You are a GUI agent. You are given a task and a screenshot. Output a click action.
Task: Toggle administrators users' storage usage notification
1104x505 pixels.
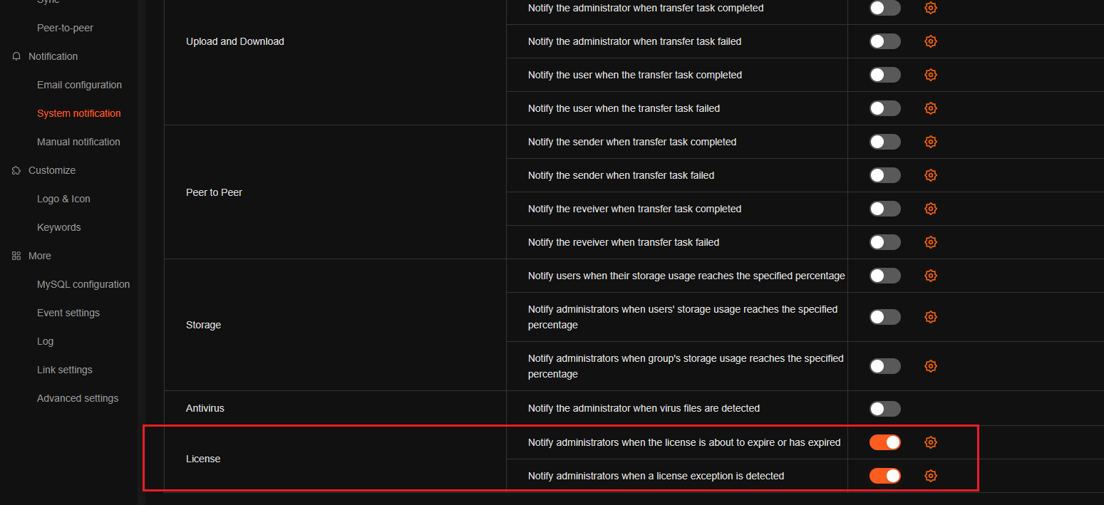pyautogui.click(x=885, y=317)
